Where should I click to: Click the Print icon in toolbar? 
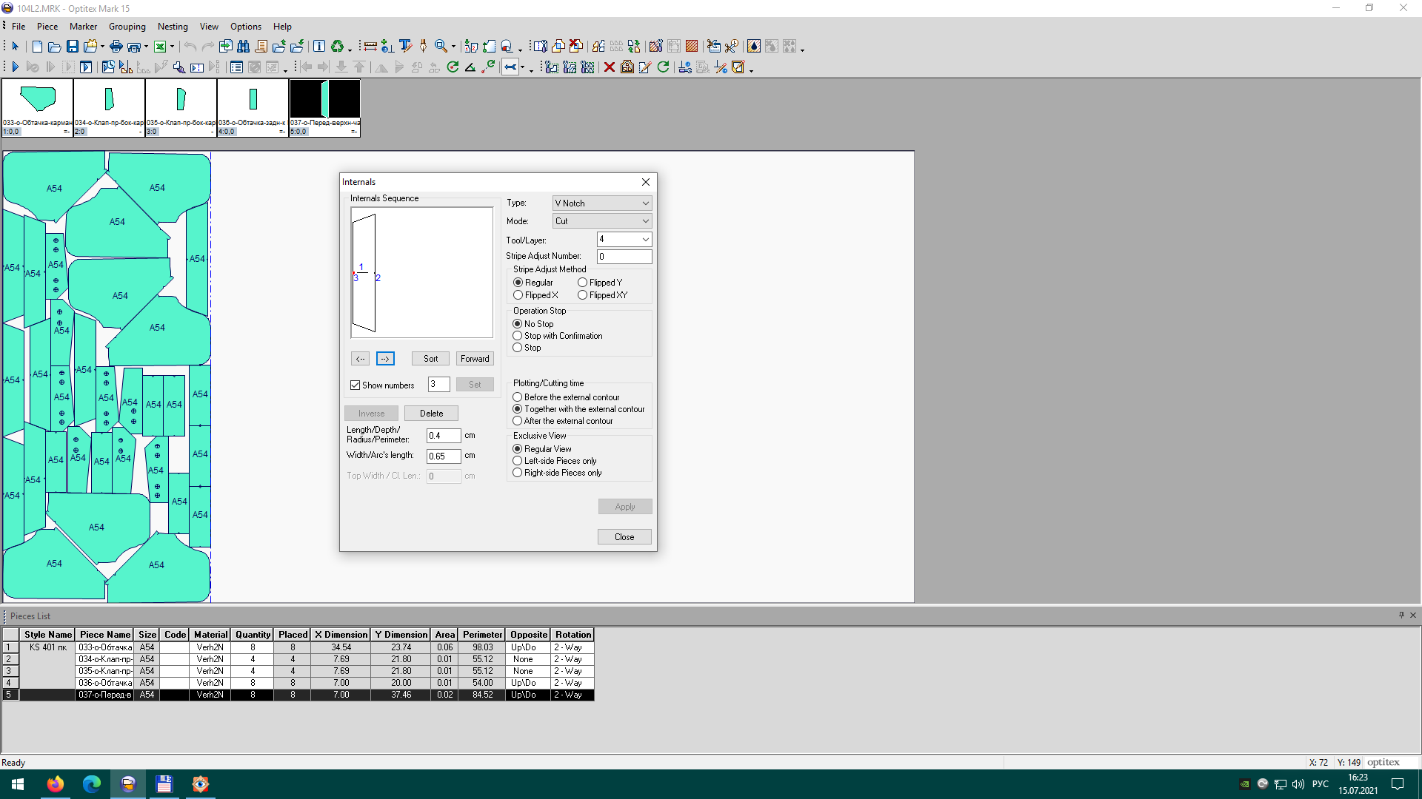tap(116, 47)
